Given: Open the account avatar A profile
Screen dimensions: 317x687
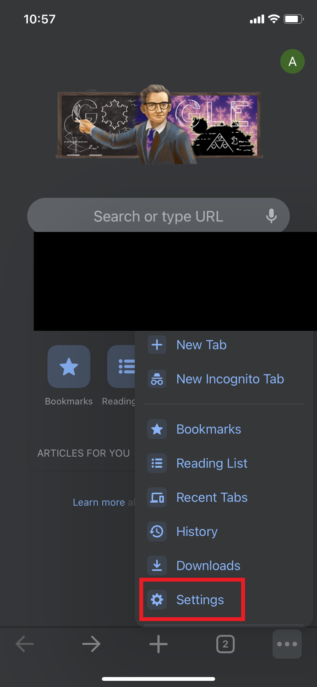Looking at the screenshot, I should click(x=292, y=62).
